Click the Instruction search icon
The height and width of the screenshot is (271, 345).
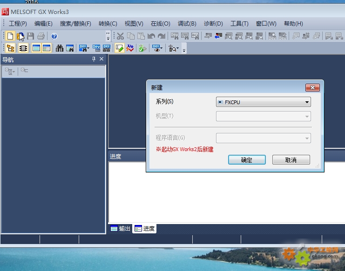pos(185,36)
